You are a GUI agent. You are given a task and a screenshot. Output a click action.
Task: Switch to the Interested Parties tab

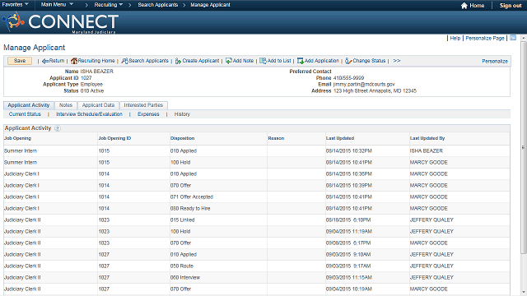(x=143, y=105)
